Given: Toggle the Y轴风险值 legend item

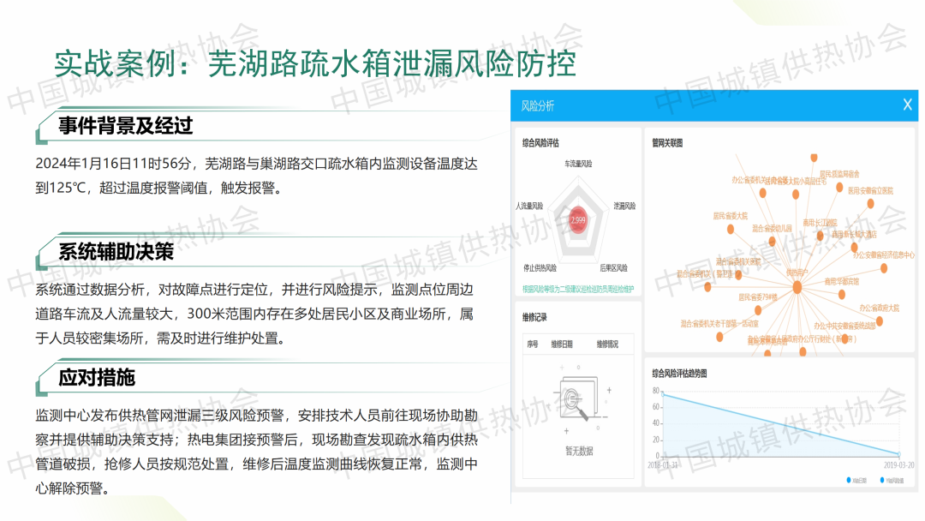Looking at the screenshot, I should (892, 481).
